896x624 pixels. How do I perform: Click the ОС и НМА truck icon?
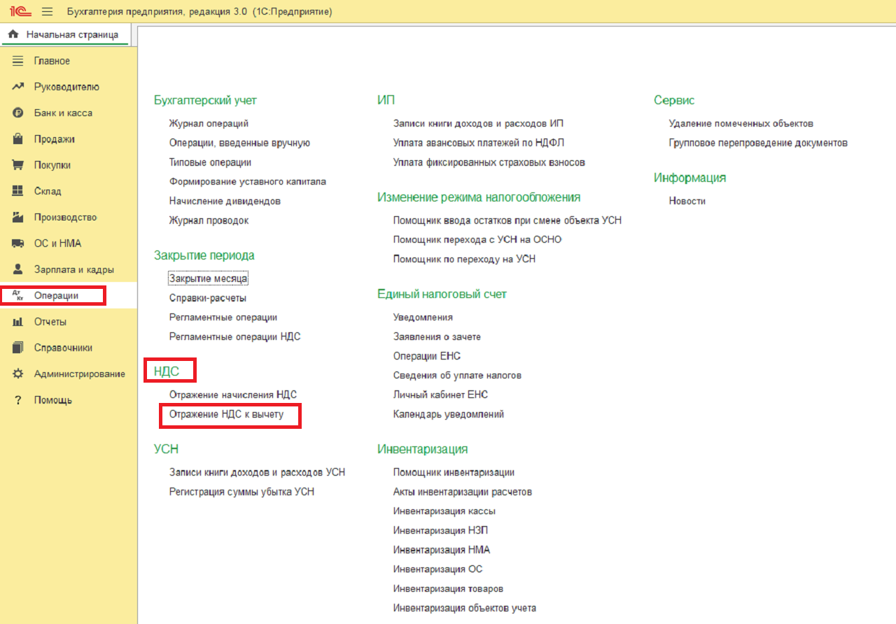tap(18, 243)
